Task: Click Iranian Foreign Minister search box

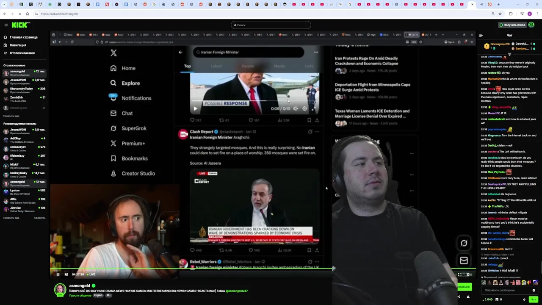Action: 249,52
